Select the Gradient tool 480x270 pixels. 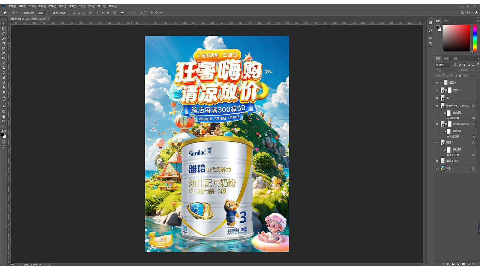click(4, 82)
